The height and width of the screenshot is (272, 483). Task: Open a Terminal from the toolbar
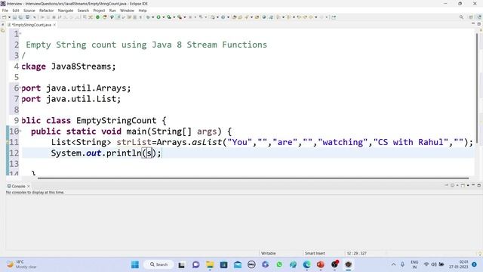[x=27, y=17]
